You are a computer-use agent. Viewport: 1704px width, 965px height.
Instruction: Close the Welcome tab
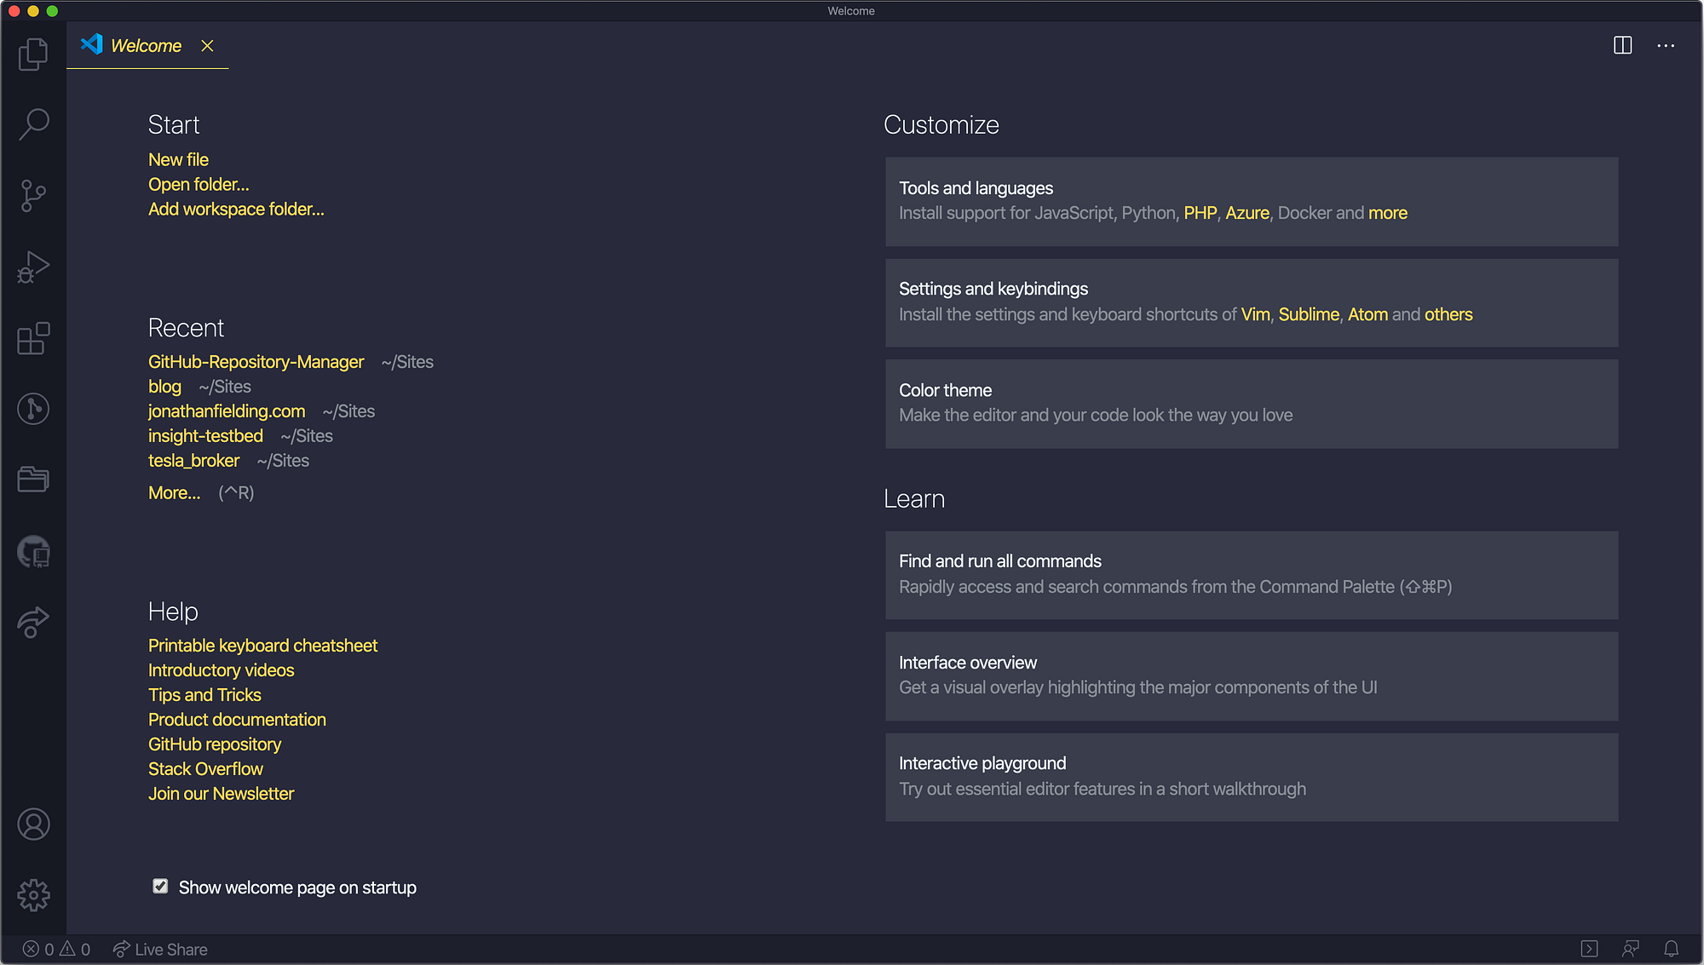[207, 46]
